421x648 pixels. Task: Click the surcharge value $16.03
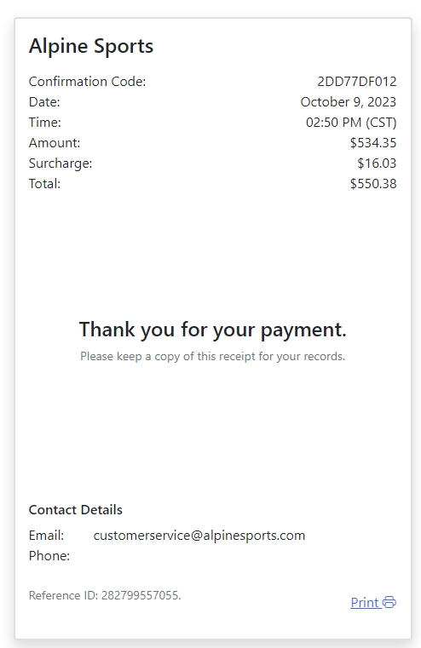click(377, 163)
